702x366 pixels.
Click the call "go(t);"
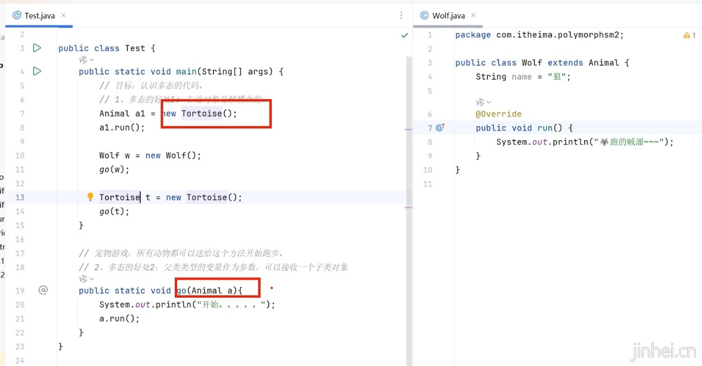(114, 211)
